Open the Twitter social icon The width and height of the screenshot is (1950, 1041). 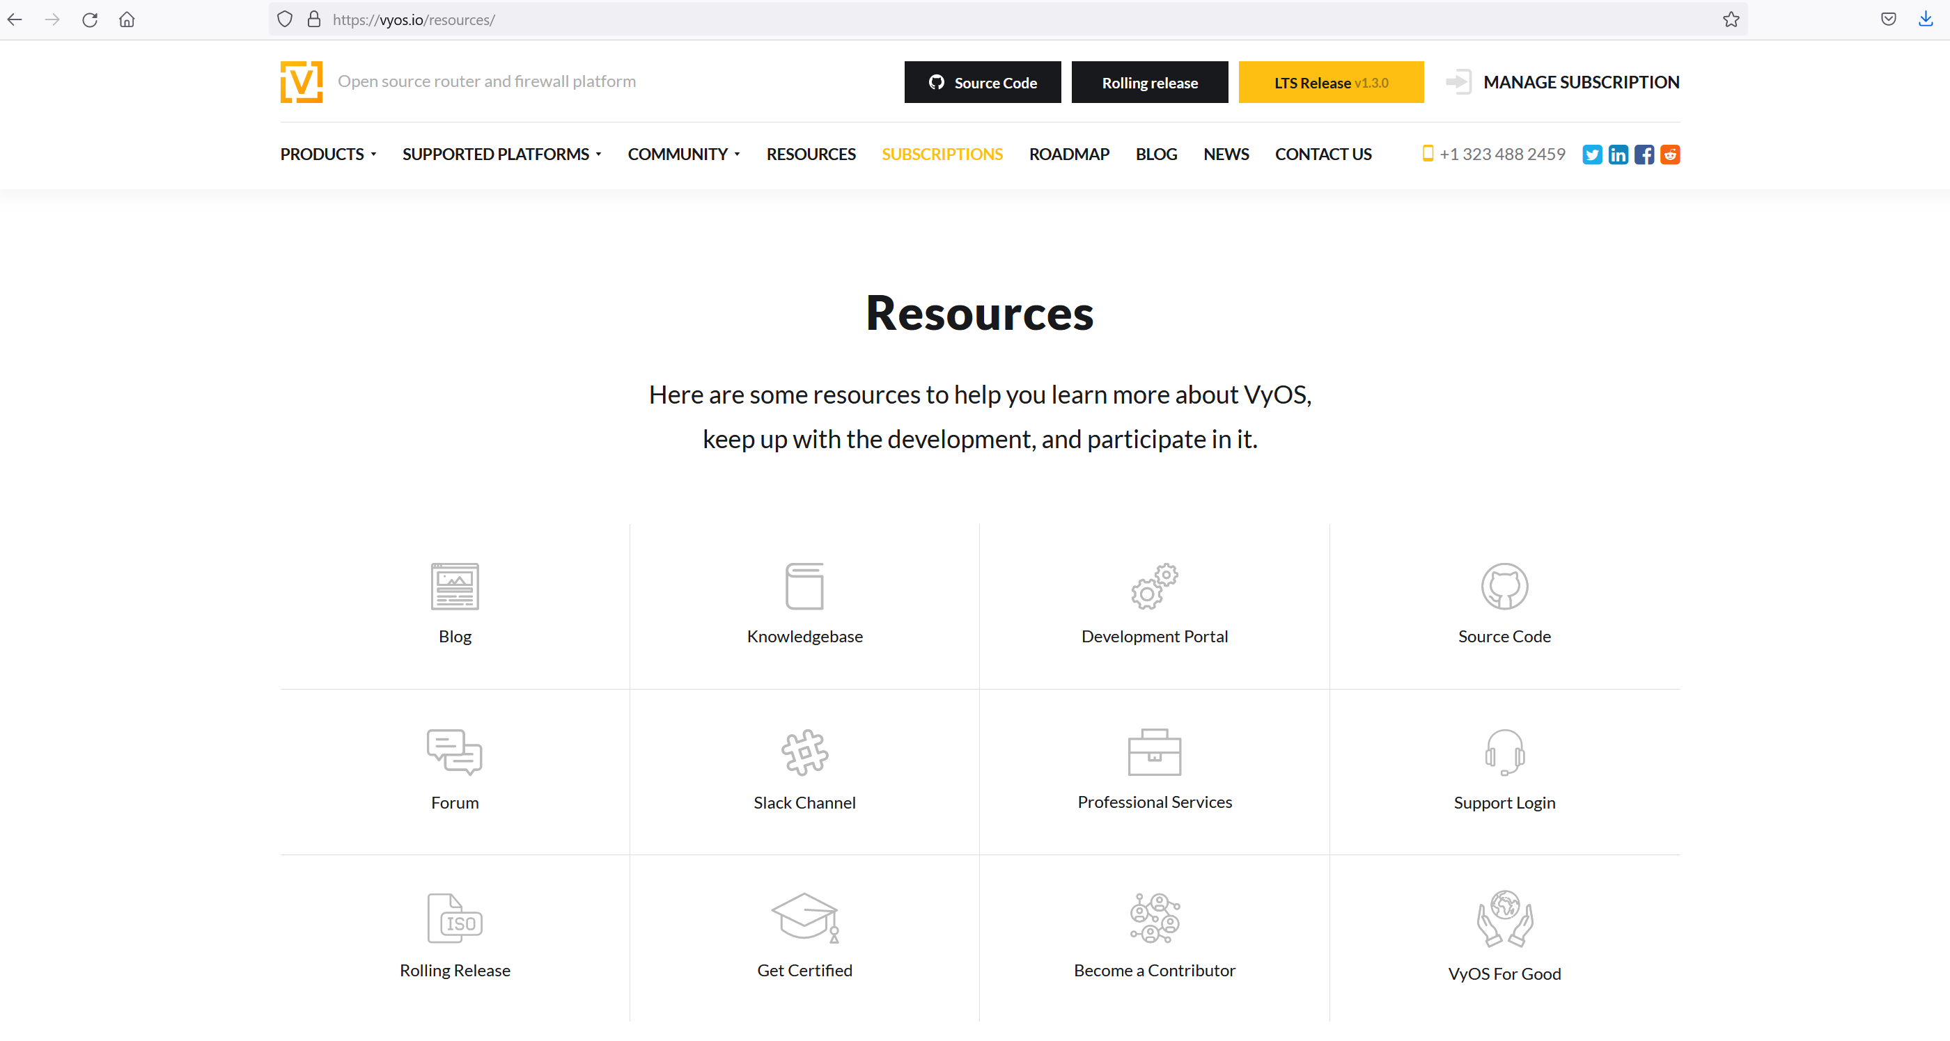pyautogui.click(x=1592, y=154)
